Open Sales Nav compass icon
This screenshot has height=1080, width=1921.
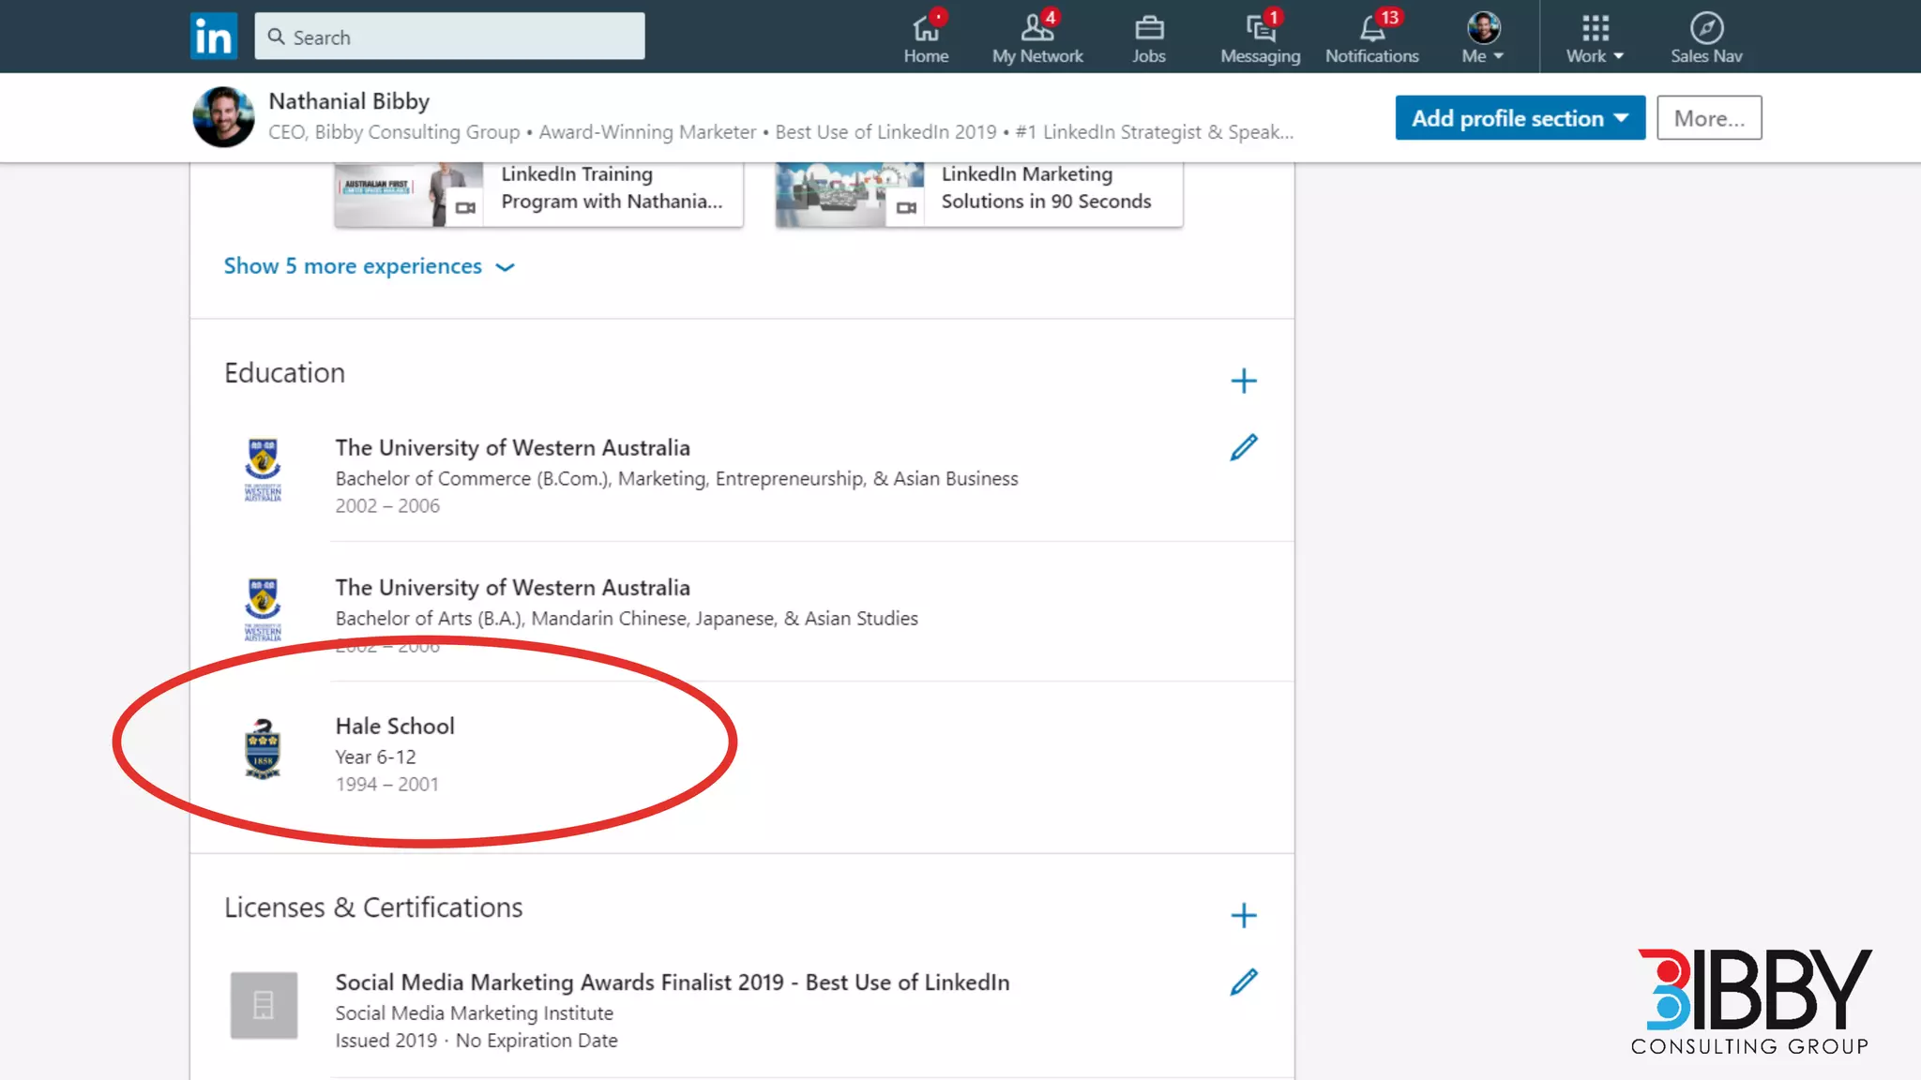1706,29
